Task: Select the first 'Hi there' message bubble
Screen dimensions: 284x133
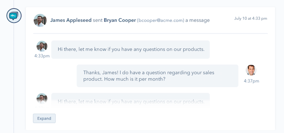Action: (130, 49)
